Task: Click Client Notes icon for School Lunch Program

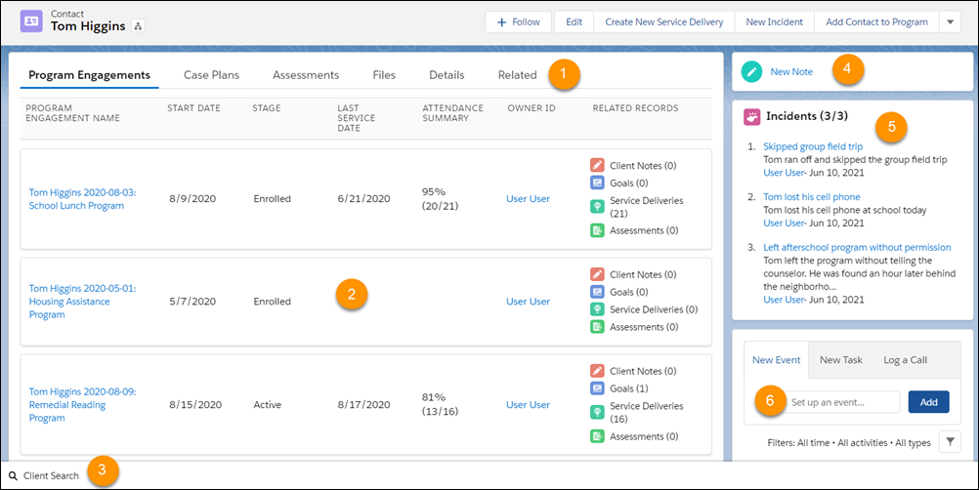Action: (597, 165)
